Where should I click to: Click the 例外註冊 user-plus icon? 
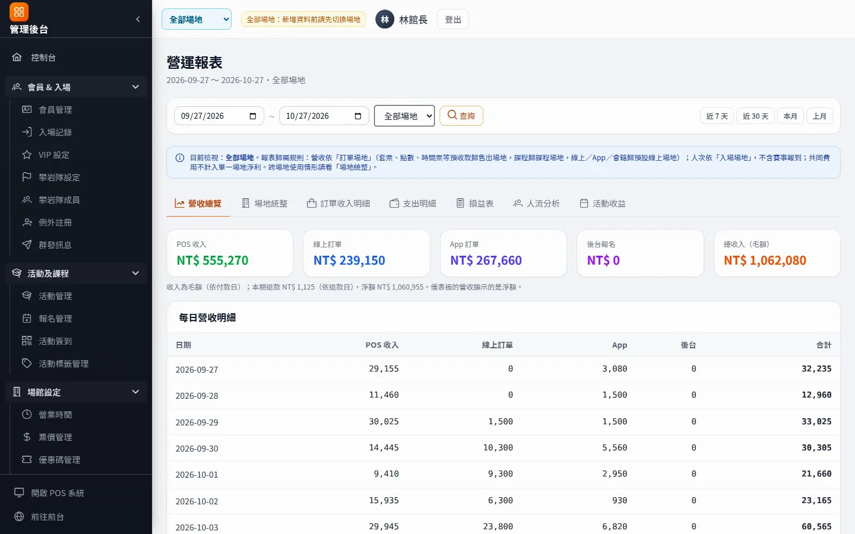click(27, 223)
